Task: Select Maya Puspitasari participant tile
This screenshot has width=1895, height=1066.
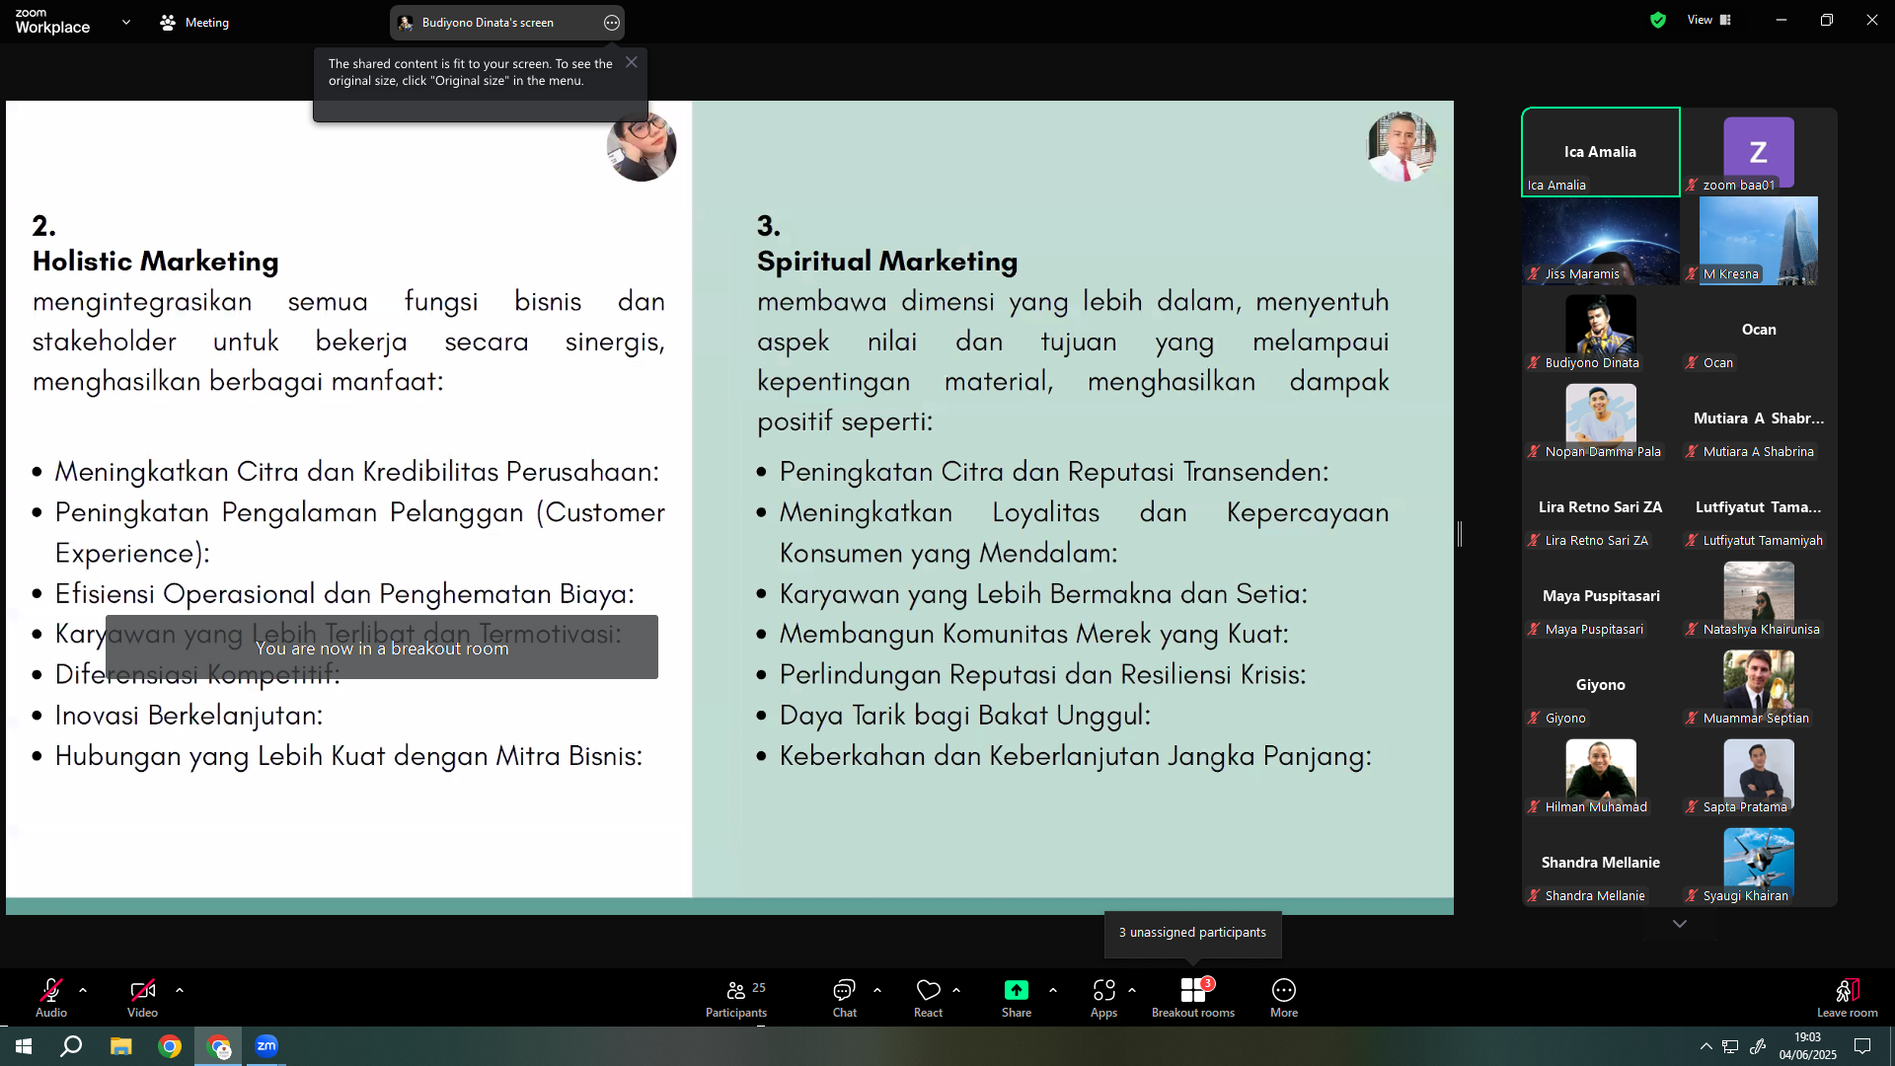Action: pos(1601,596)
